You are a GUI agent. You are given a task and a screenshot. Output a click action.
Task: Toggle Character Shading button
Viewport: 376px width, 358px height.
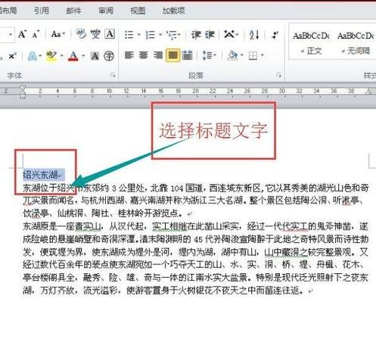coord(95,56)
